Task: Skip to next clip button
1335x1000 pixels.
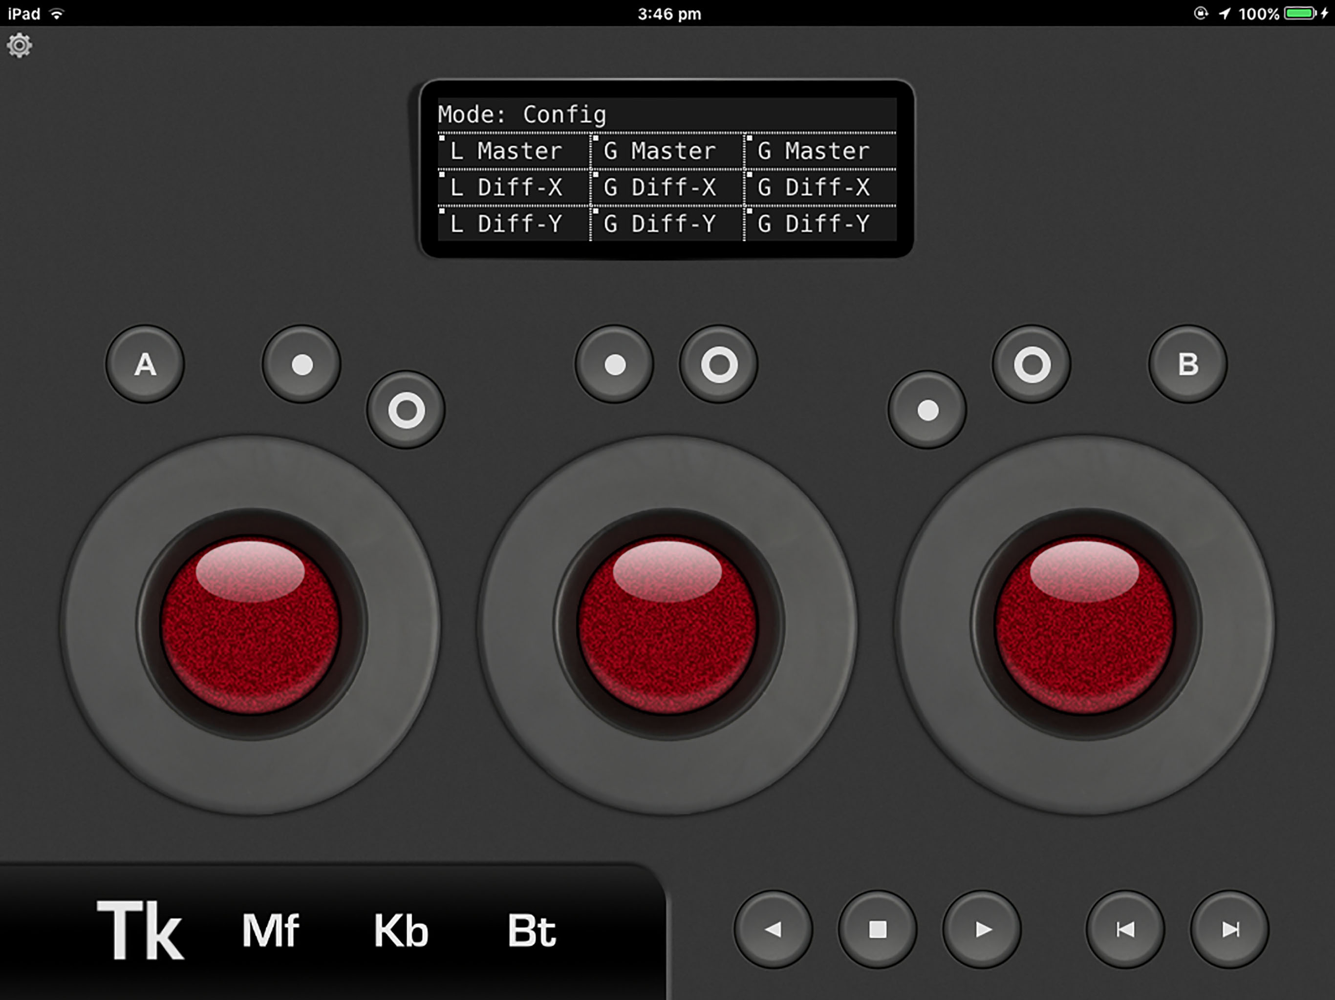Action: click(x=1229, y=929)
